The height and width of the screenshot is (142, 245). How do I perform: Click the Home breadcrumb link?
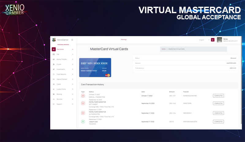coord(164,49)
